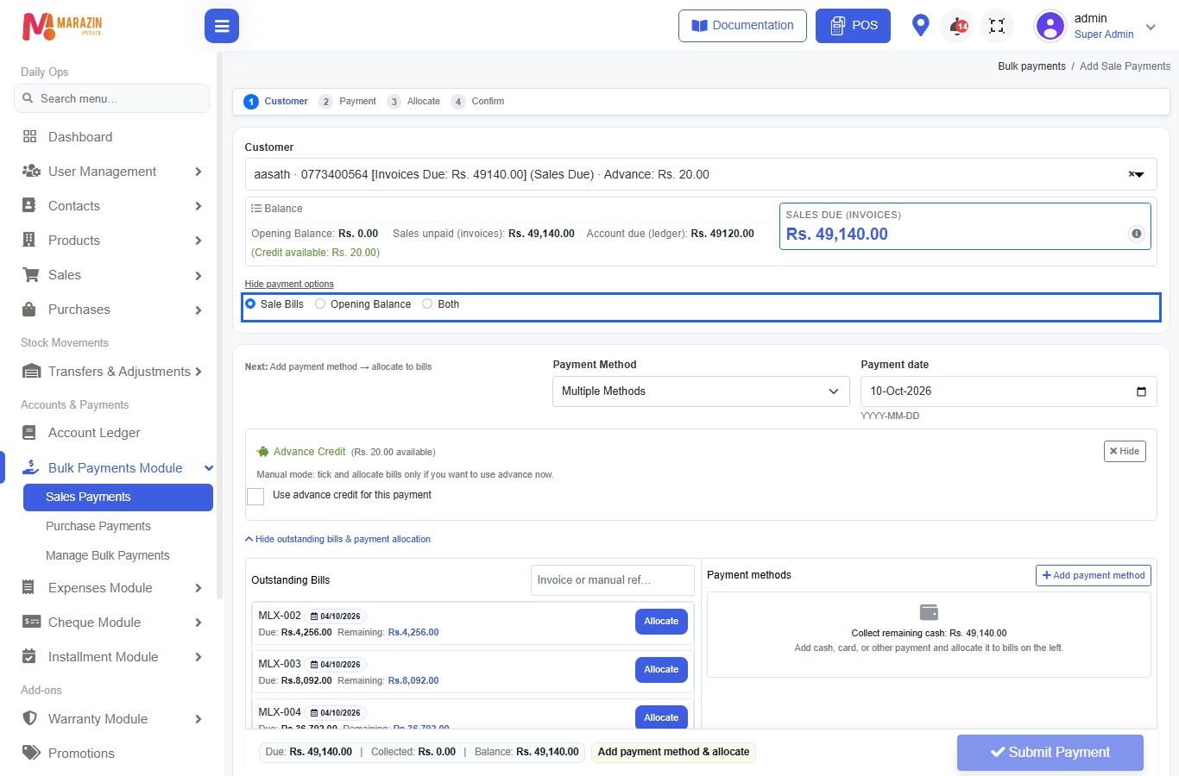The height and width of the screenshot is (776, 1179).
Task: Select the Both radio option
Action: 427,304
